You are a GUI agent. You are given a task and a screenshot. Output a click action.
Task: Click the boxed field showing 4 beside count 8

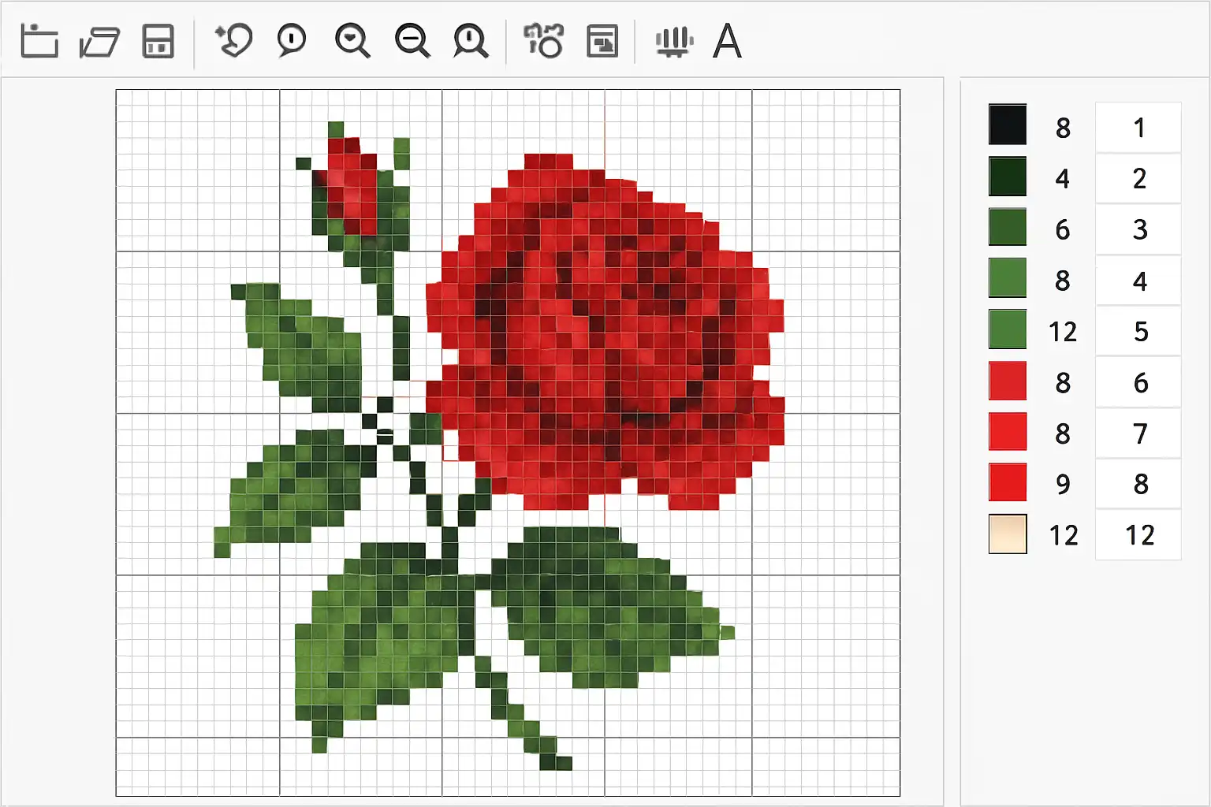point(1138,281)
